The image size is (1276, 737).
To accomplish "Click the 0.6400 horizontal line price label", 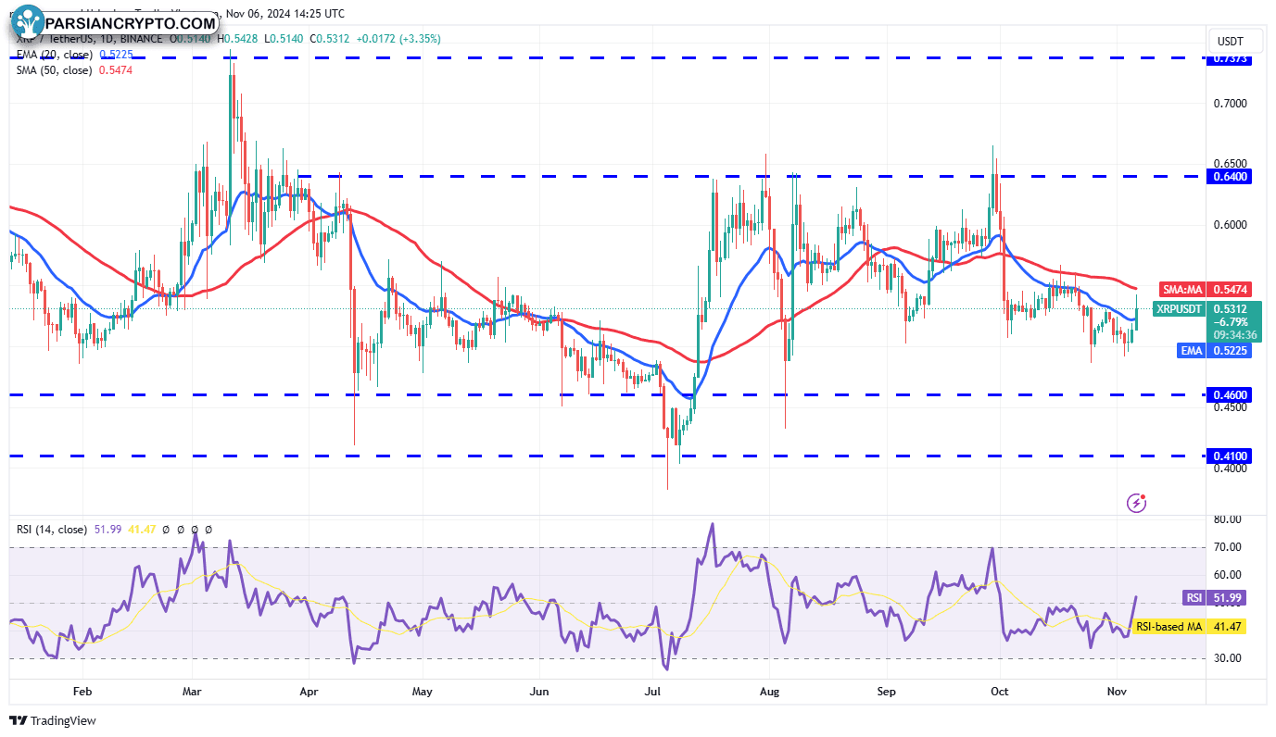I will click(1231, 176).
